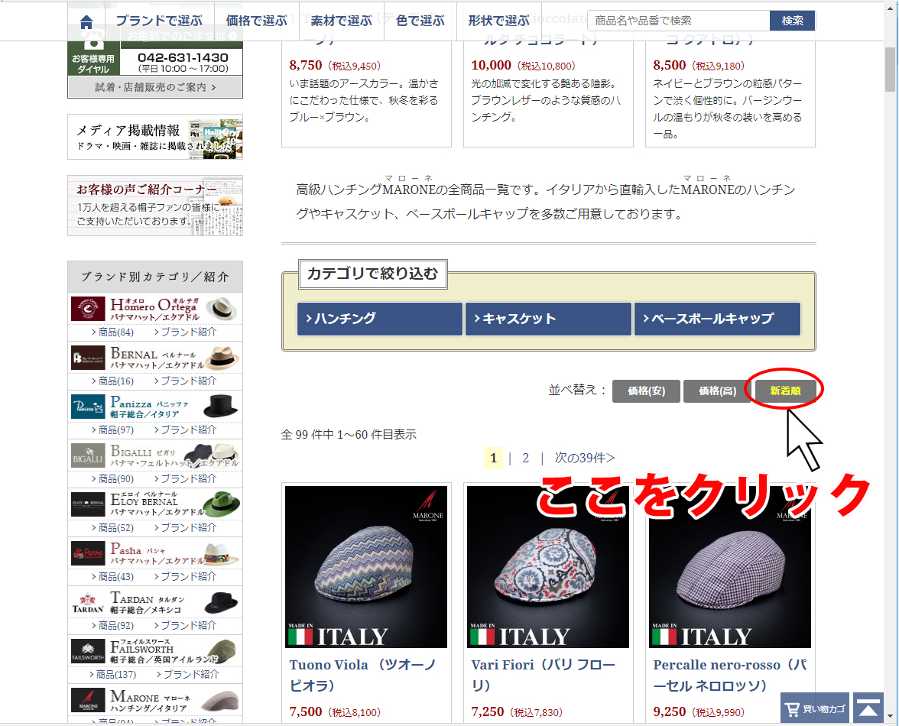
Task: Sort by 価格(高) high price
Action: tap(717, 391)
